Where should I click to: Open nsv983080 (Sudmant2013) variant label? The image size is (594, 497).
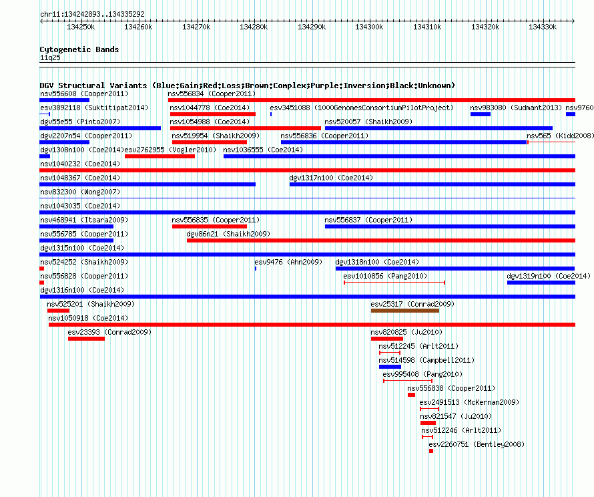pos(516,108)
